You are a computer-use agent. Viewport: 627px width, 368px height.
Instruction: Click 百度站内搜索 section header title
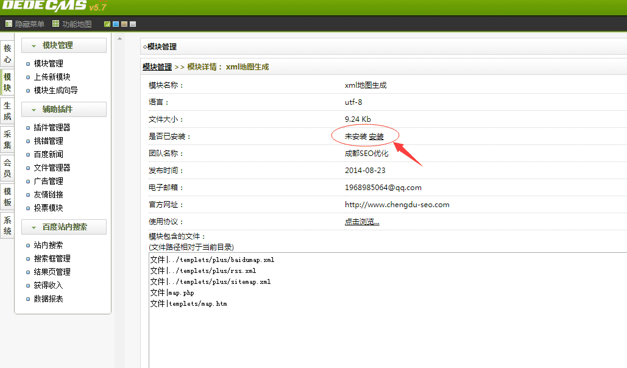tap(65, 227)
